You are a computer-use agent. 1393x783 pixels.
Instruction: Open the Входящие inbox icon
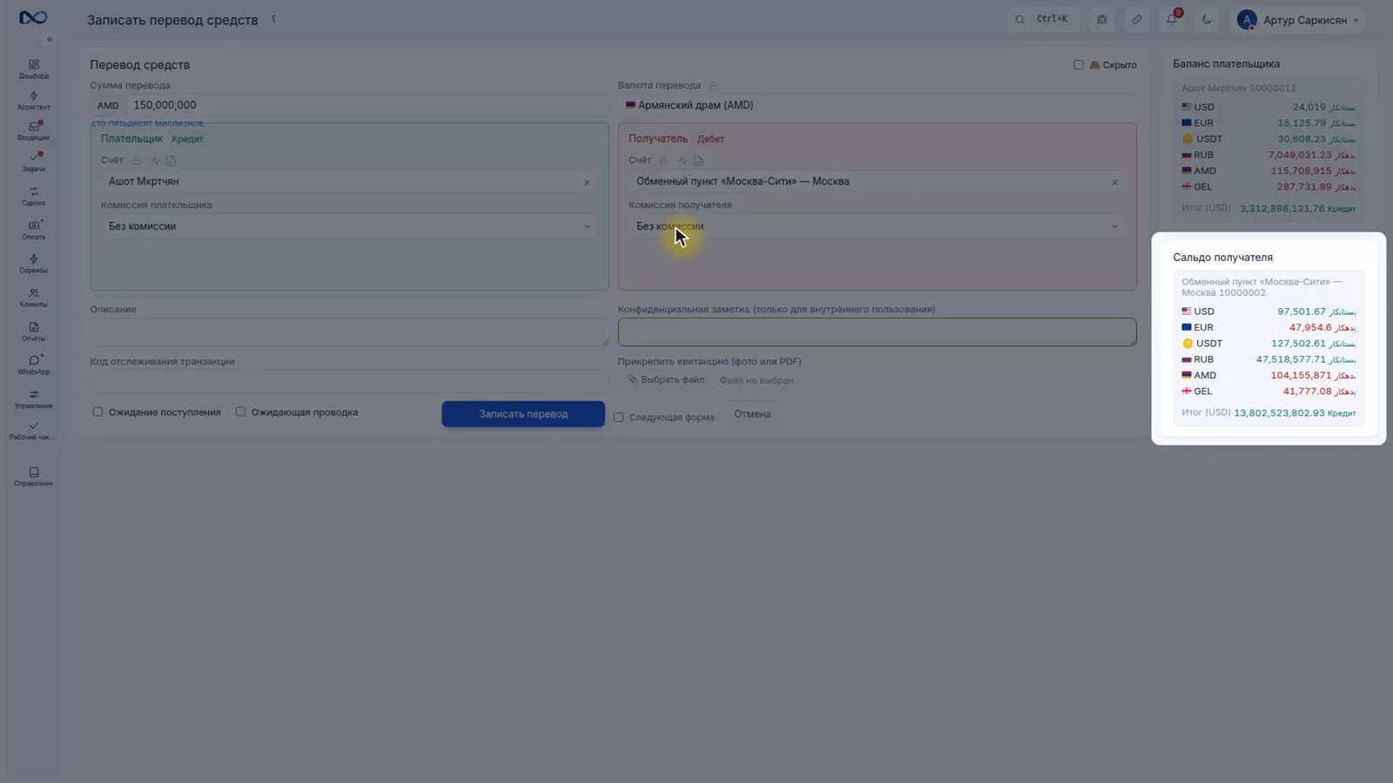click(33, 130)
